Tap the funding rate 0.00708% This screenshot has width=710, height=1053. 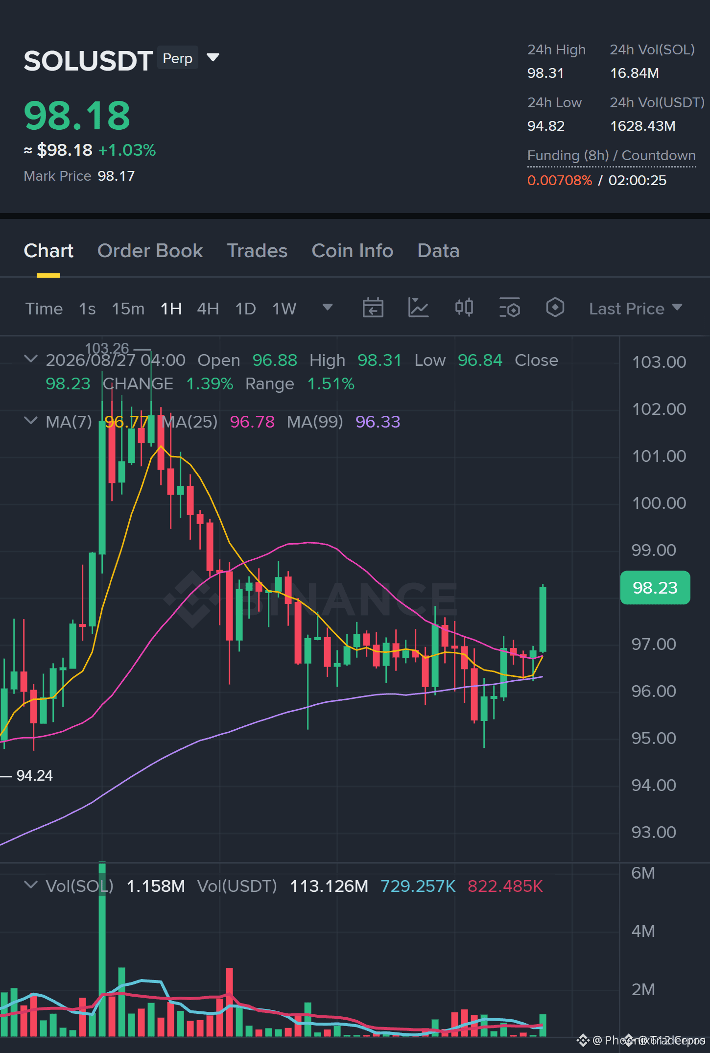560,181
